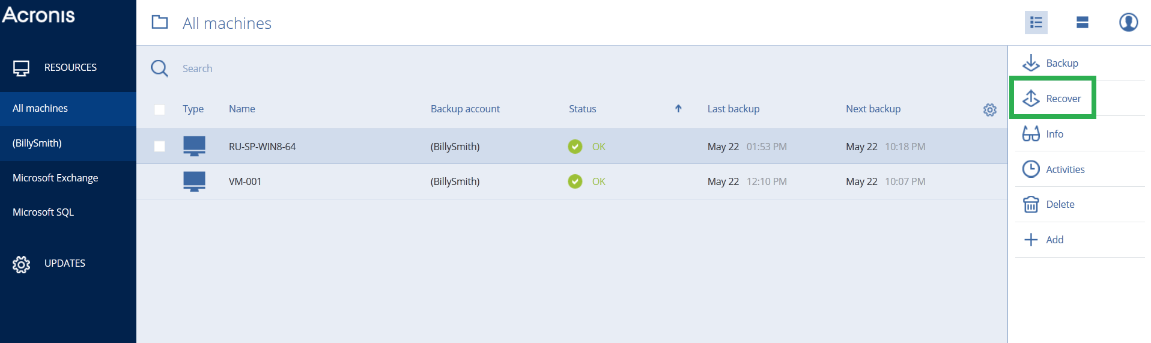The height and width of the screenshot is (343, 1151).
Task: Click the Updates gear icon
Action: coord(22,264)
